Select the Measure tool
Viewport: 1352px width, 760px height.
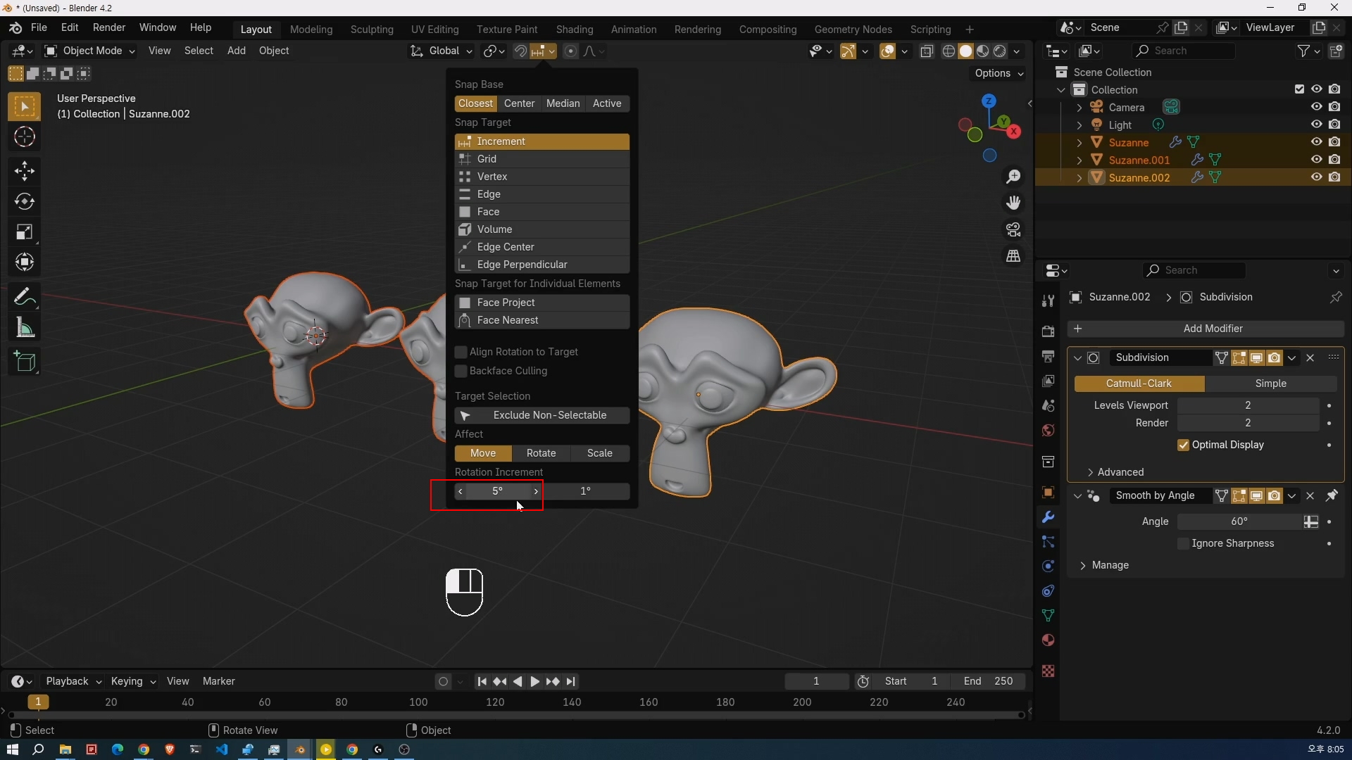point(25,327)
